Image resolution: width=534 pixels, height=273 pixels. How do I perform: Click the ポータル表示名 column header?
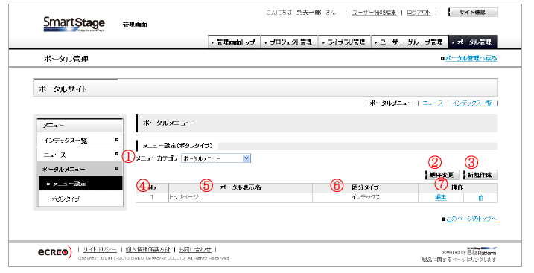[x=241, y=187]
